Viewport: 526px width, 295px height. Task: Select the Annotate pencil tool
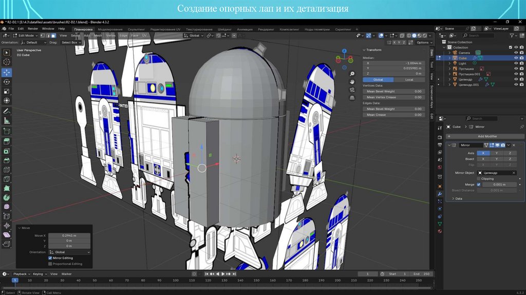pos(7,110)
